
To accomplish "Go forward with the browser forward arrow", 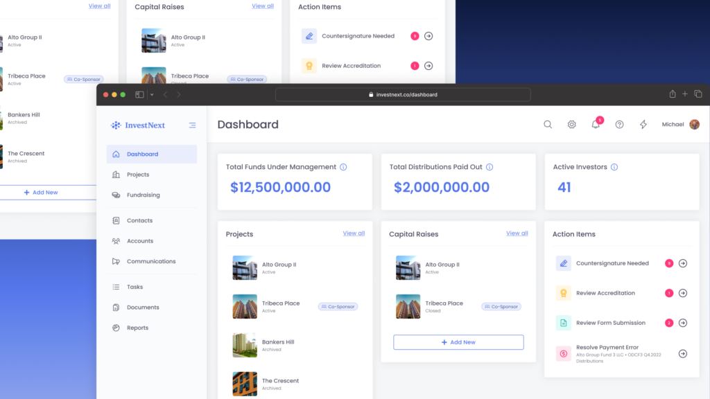I will (179, 94).
